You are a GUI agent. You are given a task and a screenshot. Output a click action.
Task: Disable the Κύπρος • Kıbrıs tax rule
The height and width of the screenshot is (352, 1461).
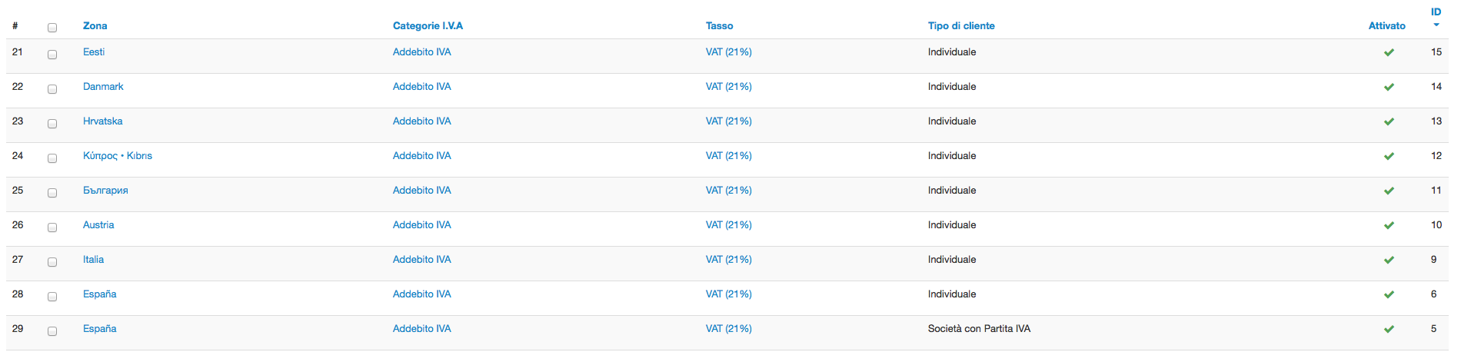tap(1389, 157)
